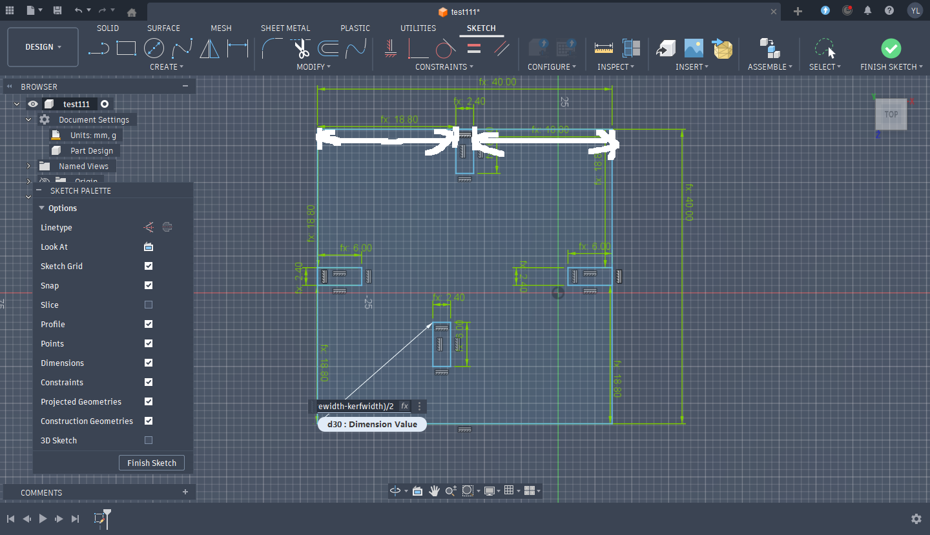Switch to the SHEET METAL tab
Image resolution: width=930 pixels, height=535 pixels.
click(x=285, y=28)
